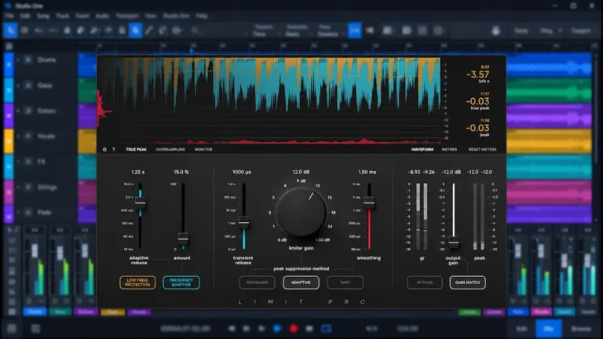
Task: Click the Pads track icon
Action: (x=28, y=212)
